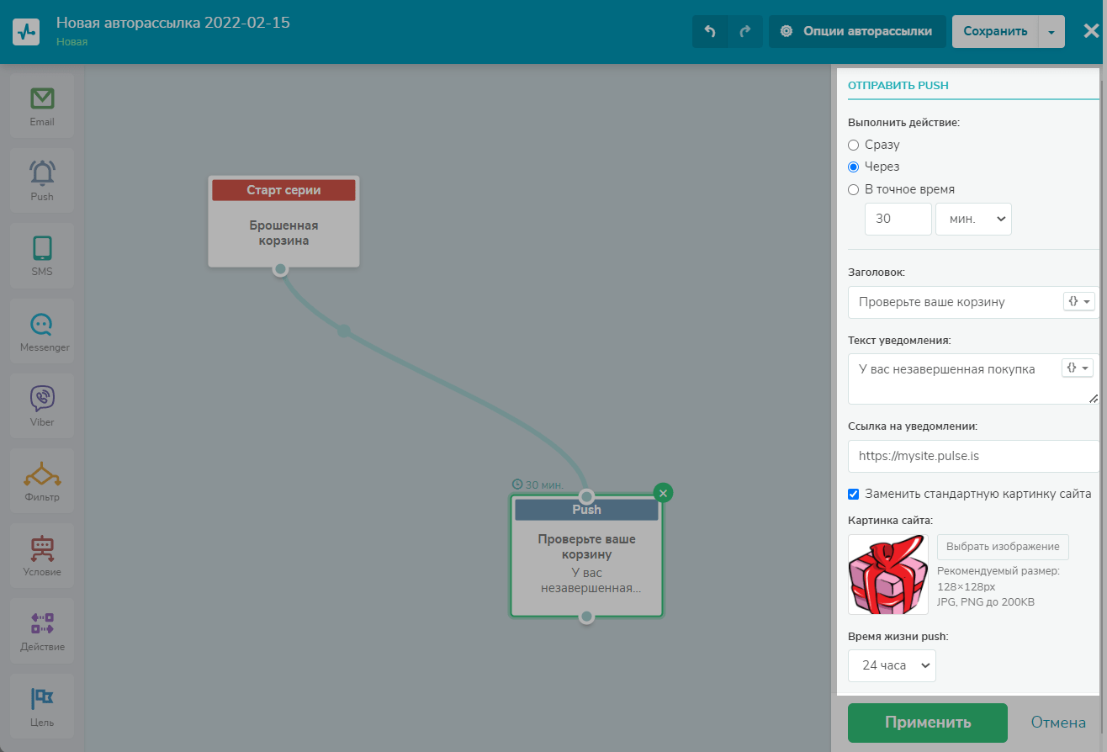The width and height of the screenshot is (1107, 752).
Task: Choose the Сразу radio option
Action: [x=854, y=145]
